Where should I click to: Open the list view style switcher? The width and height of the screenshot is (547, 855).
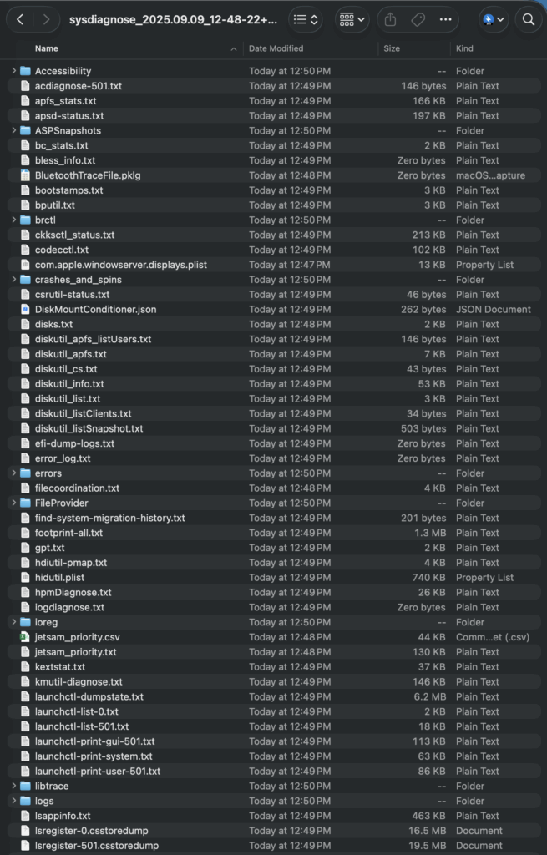[x=306, y=20]
